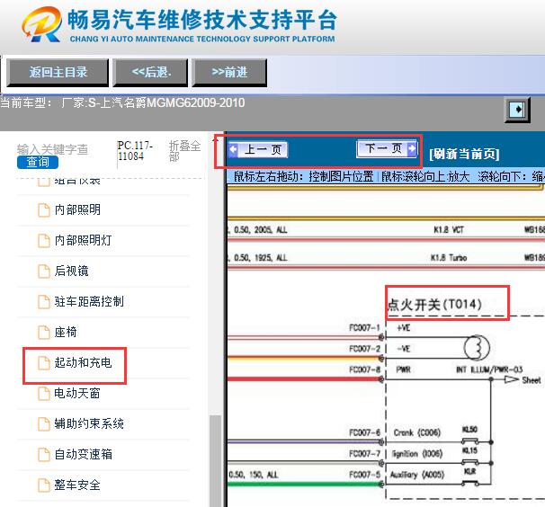Toggle the panel arrow icon at top right
This screenshot has width=545, height=507.
(x=517, y=110)
